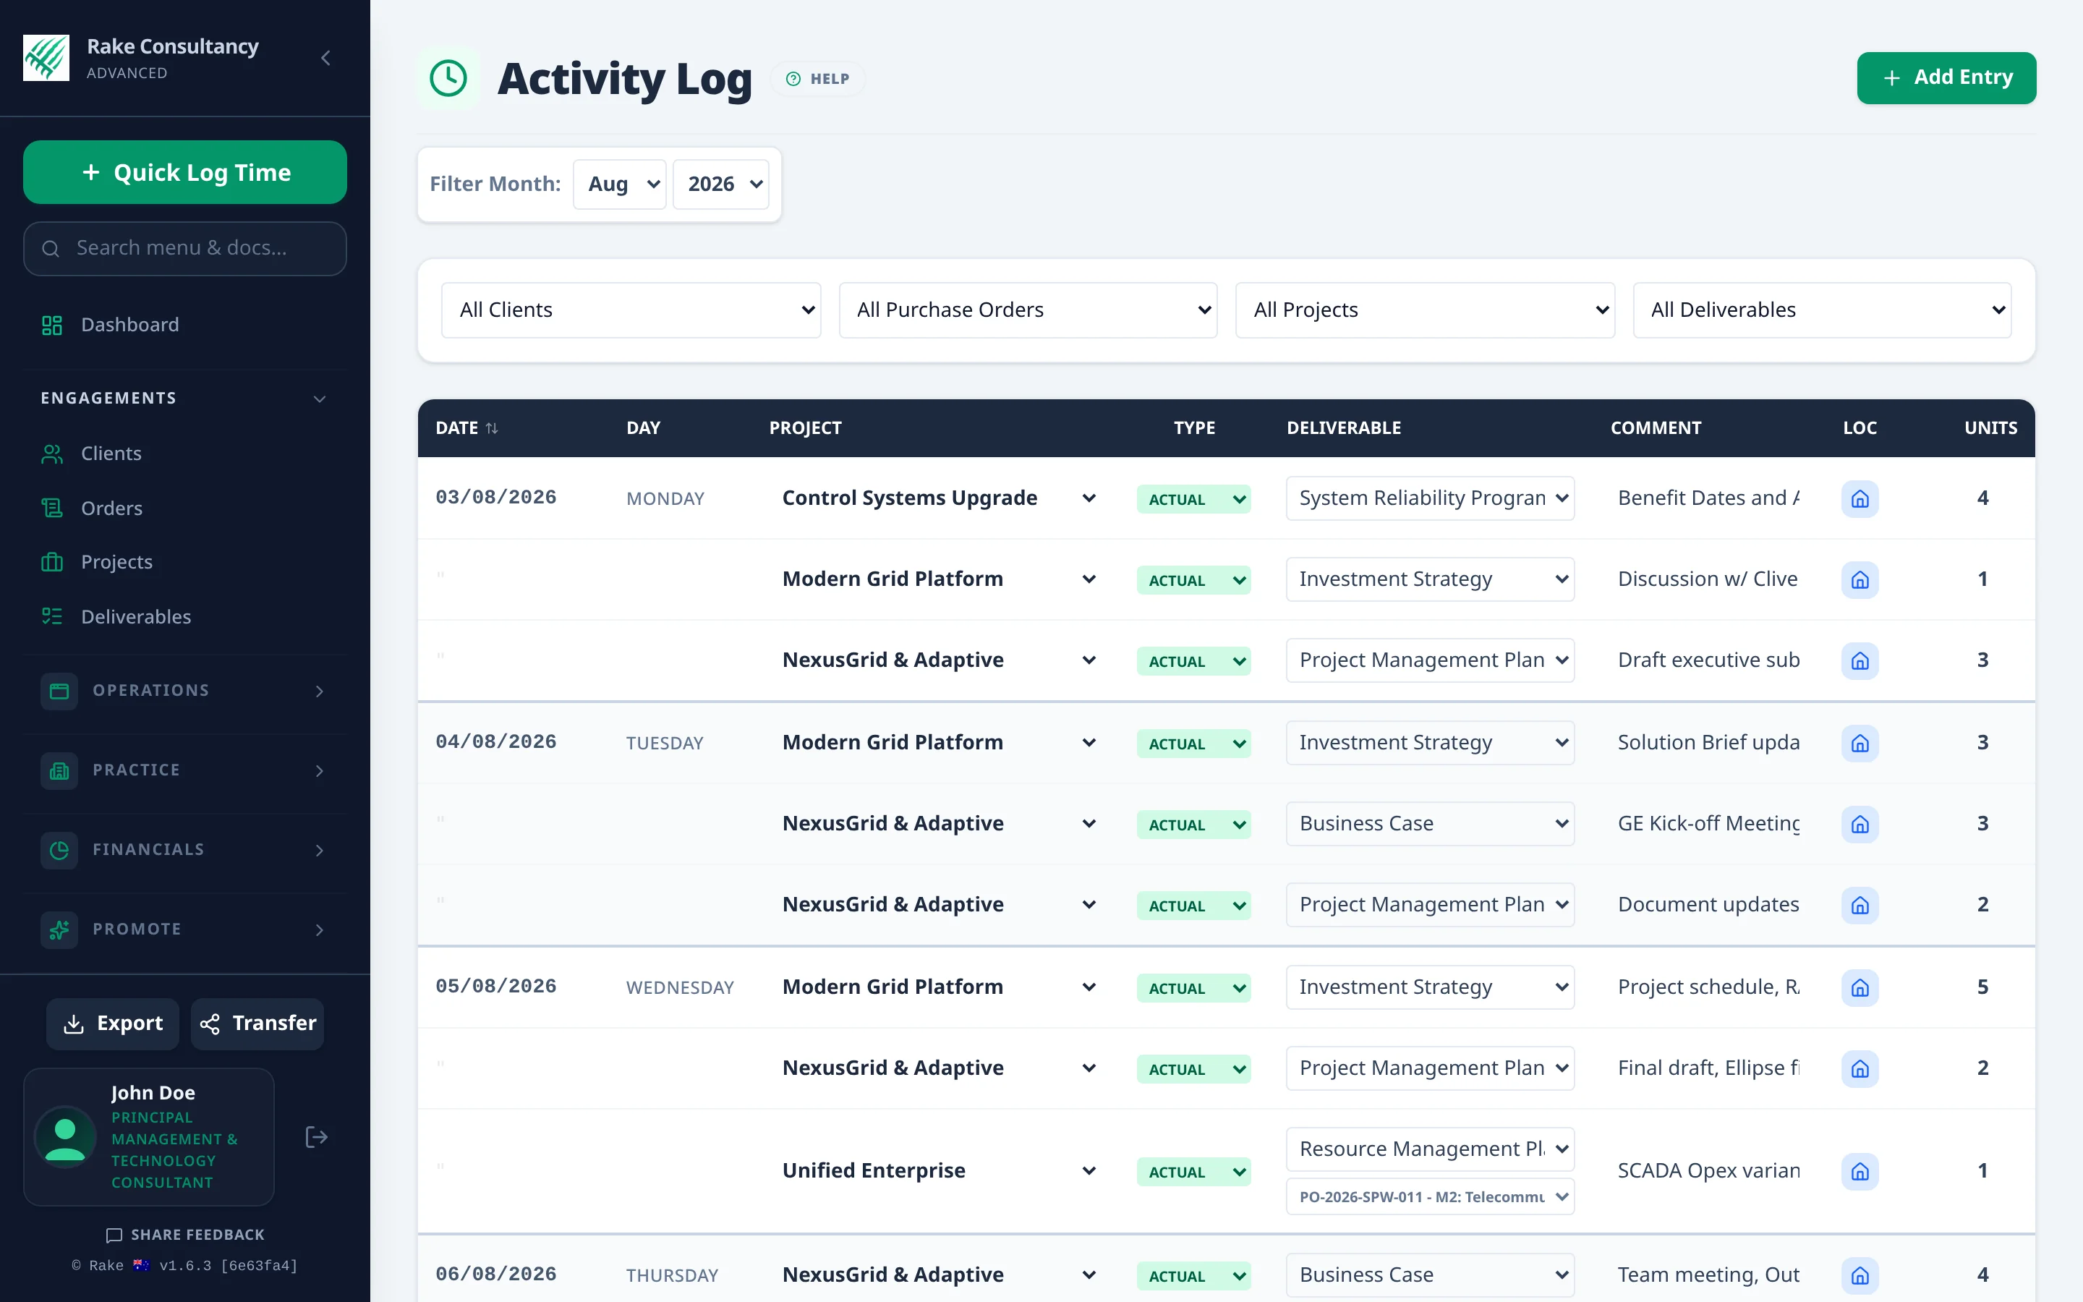The height and width of the screenshot is (1302, 2083).
Task: Click the Export button
Action: 113,1023
